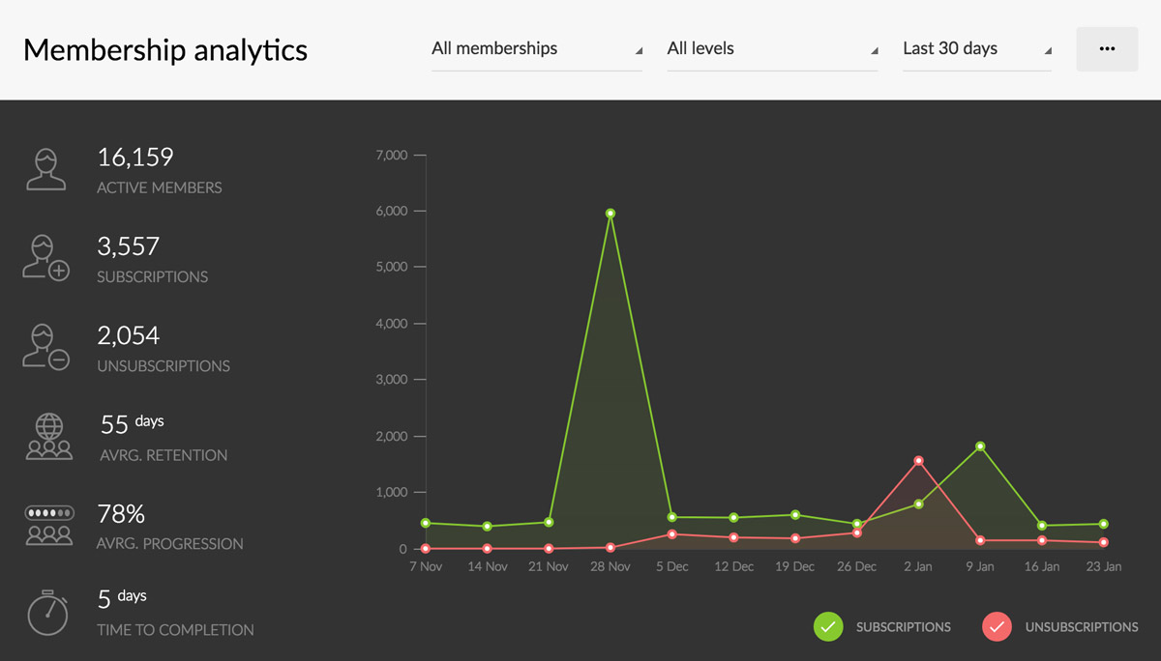Click the Time to Completion stopwatch icon
This screenshot has width=1161, height=661.
(x=47, y=613)
